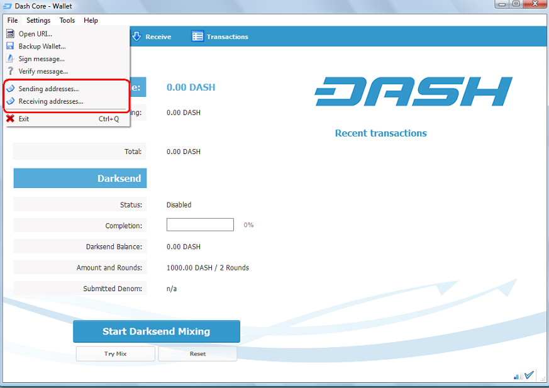549x388 pixels.
Task: Click the 1000.00 DASH / 2 Rounds value
Action: pyautogui.click(x=208, y=268)
